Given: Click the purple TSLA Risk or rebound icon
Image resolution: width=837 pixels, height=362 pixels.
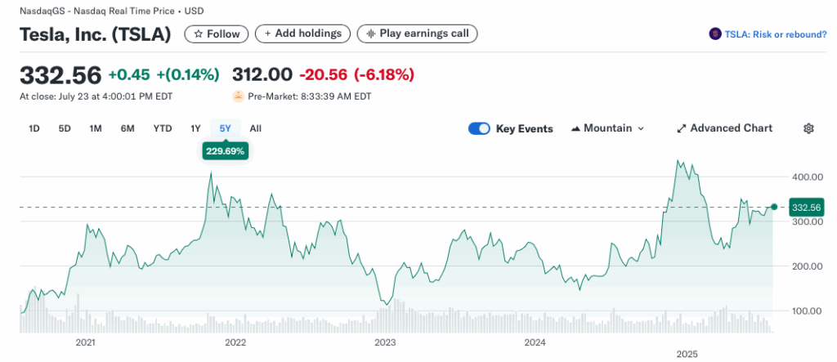Looking at the screenshot, I should [716, 34].
